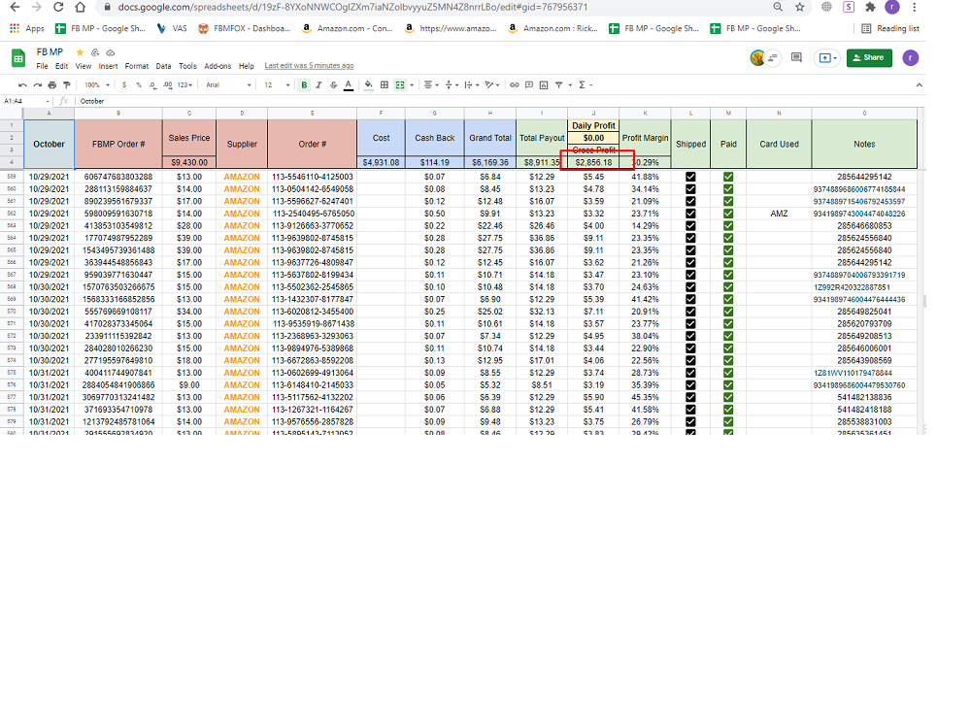Click the Move document icon
The height and width of the screenshot is (728, 971).
[x=95, y=52]
